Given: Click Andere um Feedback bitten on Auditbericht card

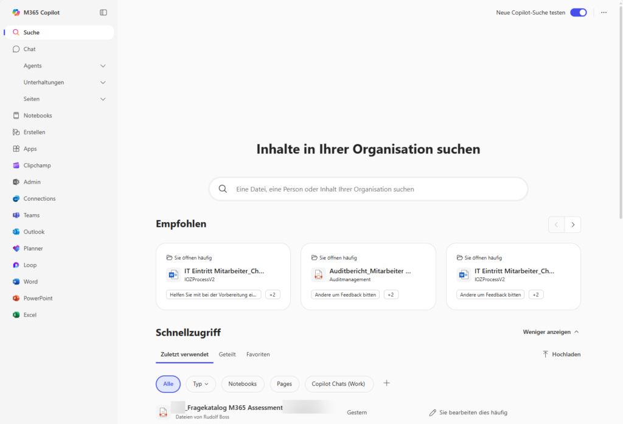Looking at the screenshot, I should coord(346,294).
